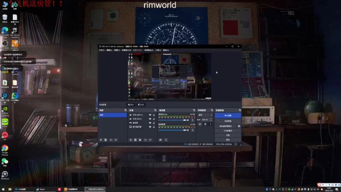Mute the Desktop Audio speaker icon

click(188, 130)
